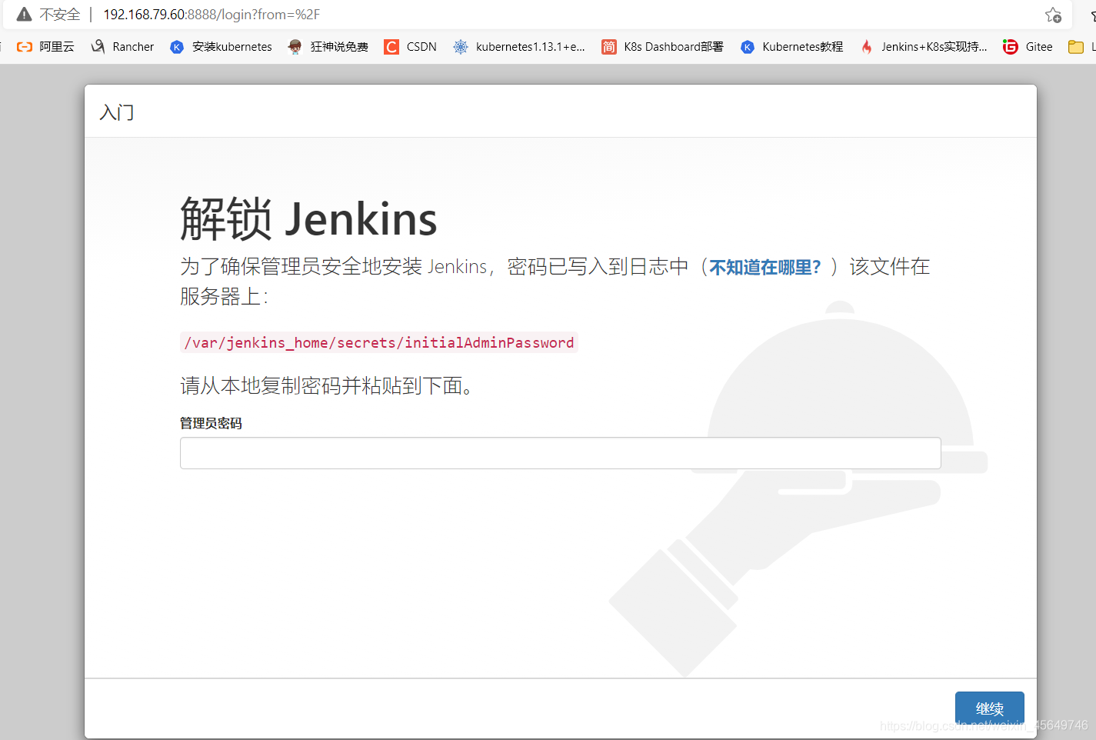The height and width of the screenshot is (740, 1096).
Task: Open CSDN bookmark label
Action: tap(421, 47)
